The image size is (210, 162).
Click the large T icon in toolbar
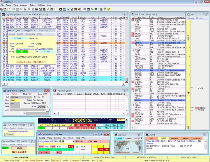point(55,9)
